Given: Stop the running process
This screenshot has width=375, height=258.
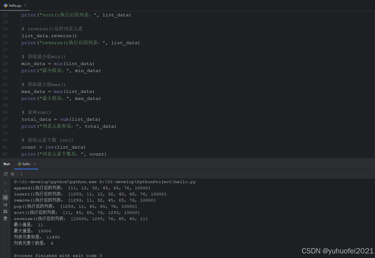Looking at the screenshot, I should (x=13, y=174).
